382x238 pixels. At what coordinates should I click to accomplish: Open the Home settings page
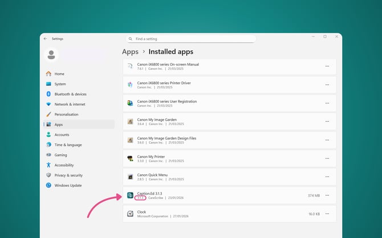coord(59,74)
